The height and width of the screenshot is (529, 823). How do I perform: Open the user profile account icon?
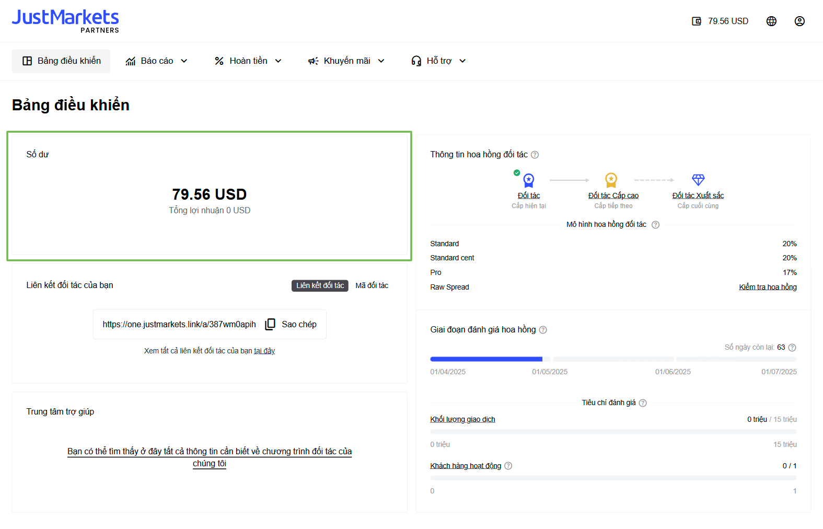pos(799,21)
